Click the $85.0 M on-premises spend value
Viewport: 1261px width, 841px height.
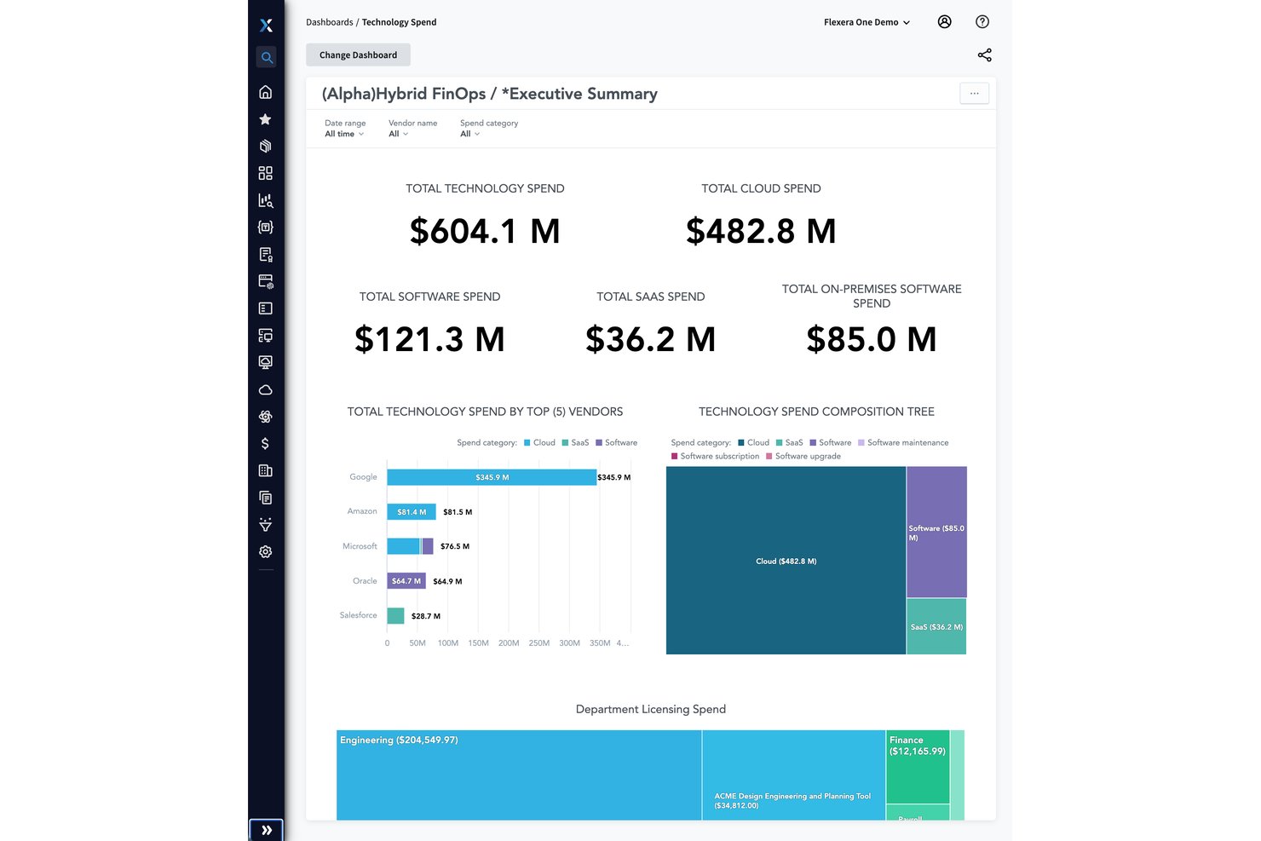pyautogui.click(x=872, y=339)
